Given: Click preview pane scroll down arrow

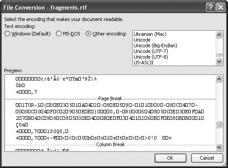Looking at the screenshot, I should tap(219, 147).
